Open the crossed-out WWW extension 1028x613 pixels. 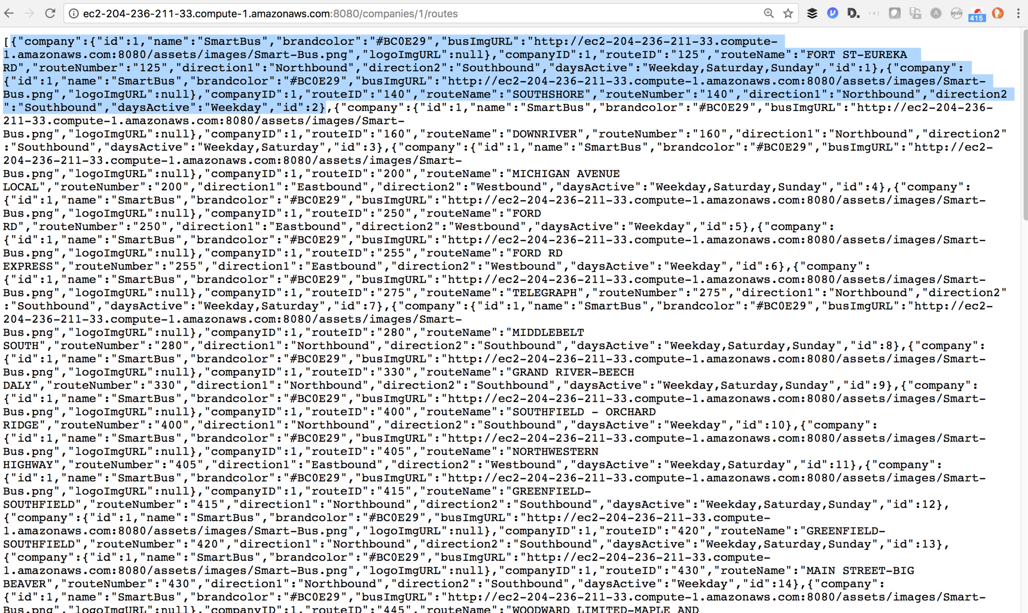click(956, 14)
